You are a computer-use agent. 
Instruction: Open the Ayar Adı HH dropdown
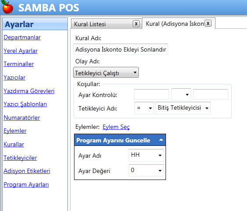pyautogui.click(x=146, y=155)
